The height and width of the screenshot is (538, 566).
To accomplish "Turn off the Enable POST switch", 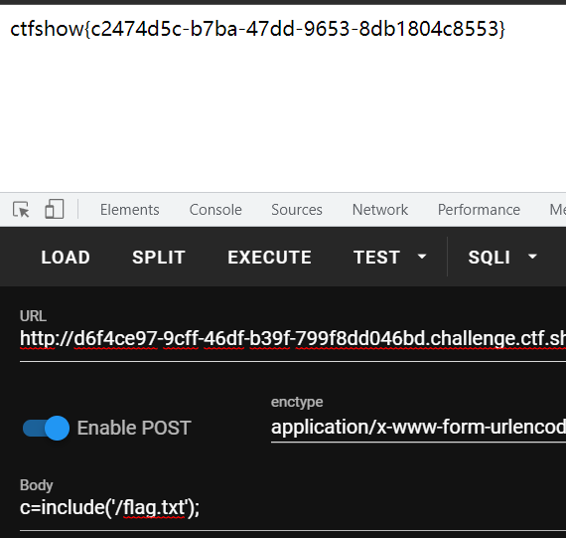I will tap(46, 428).
